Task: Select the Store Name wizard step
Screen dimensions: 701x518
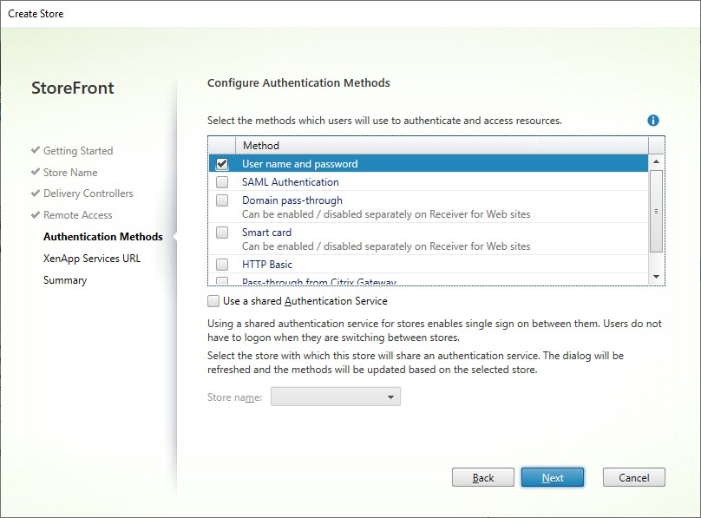Action: coord(70,173)
